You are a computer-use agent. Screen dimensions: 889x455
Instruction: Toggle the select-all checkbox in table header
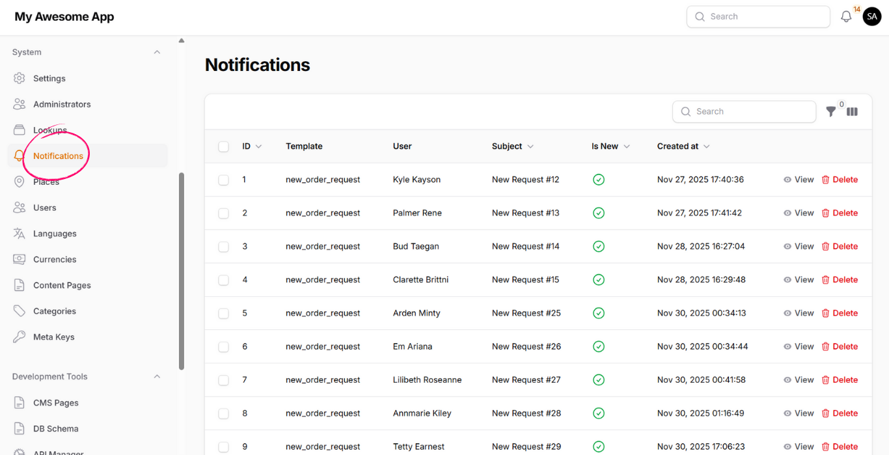pyautogui.click(x=223, y=146)
